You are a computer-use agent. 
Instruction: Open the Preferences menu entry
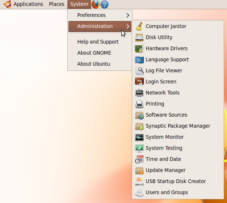click(100, 15)
